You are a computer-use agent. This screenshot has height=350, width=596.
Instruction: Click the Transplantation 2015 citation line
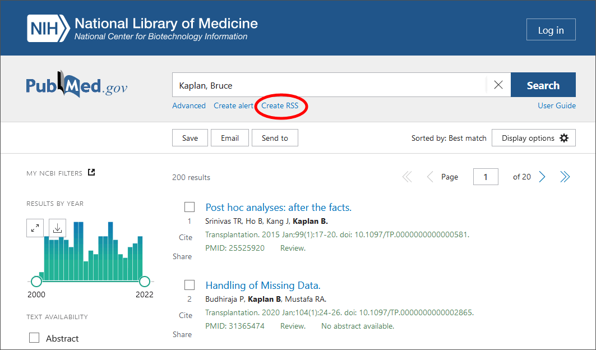pos(337,234)
